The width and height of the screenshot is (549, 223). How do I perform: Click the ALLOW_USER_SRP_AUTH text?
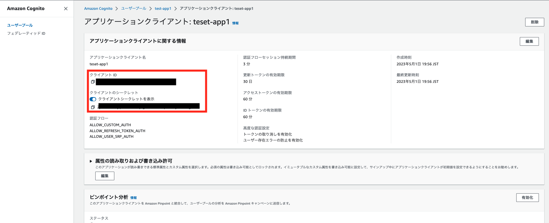(111, 137)
